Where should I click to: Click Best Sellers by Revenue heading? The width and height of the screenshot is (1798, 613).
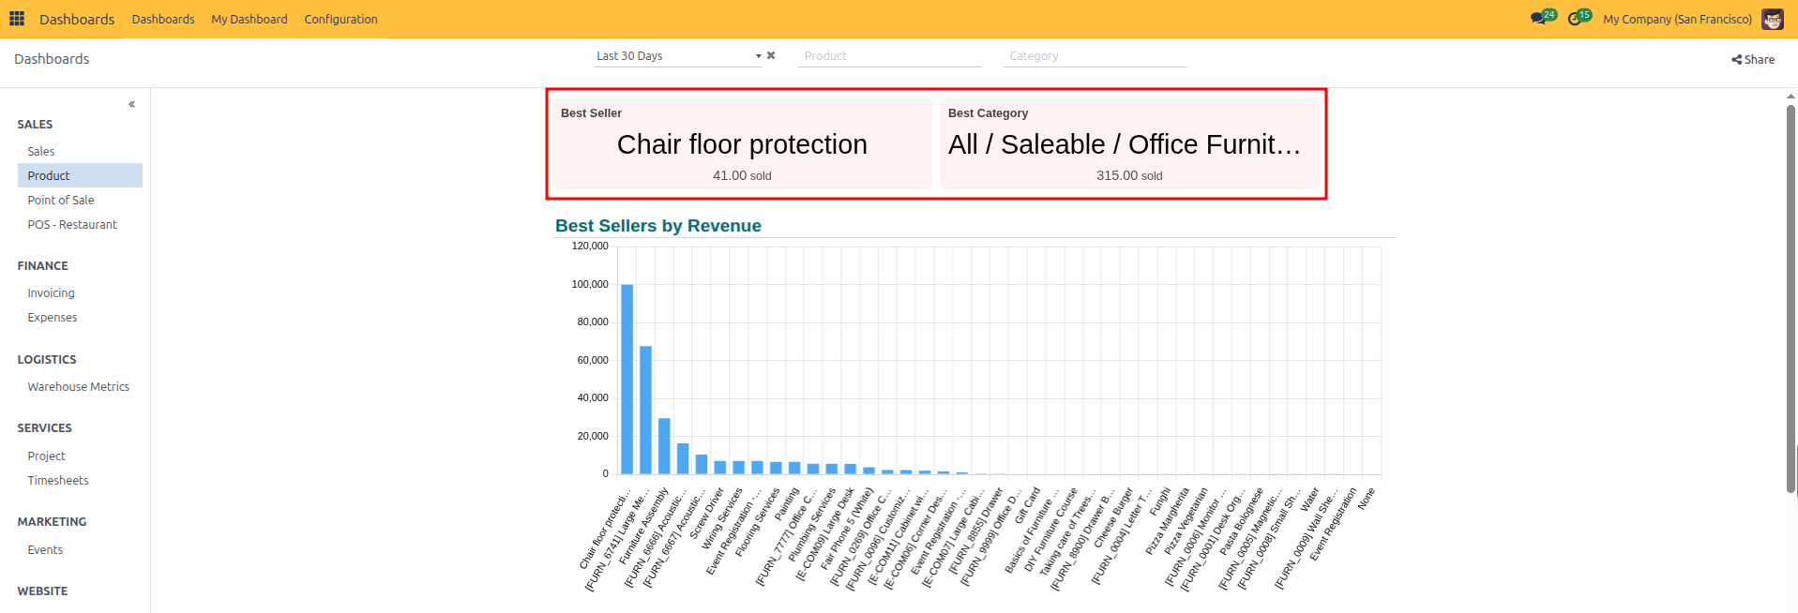click(x=658, y=226)
